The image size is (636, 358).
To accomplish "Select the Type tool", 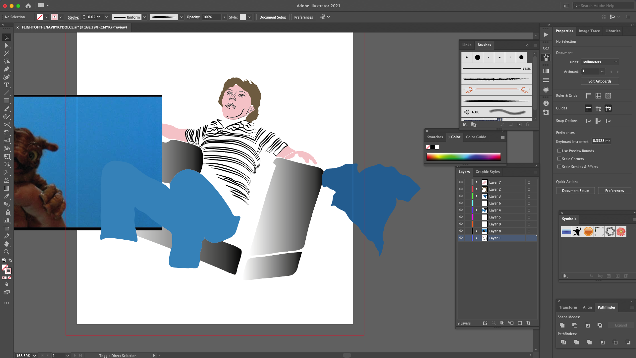I will coord(6,85).
